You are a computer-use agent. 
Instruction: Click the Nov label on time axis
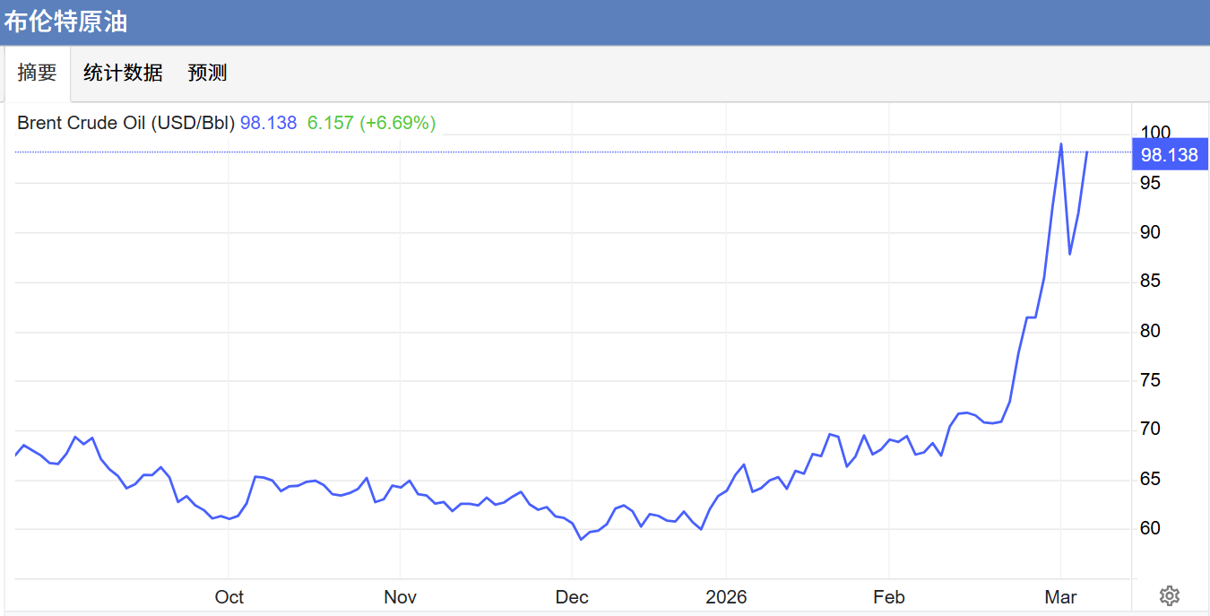[x=400, y=597]
